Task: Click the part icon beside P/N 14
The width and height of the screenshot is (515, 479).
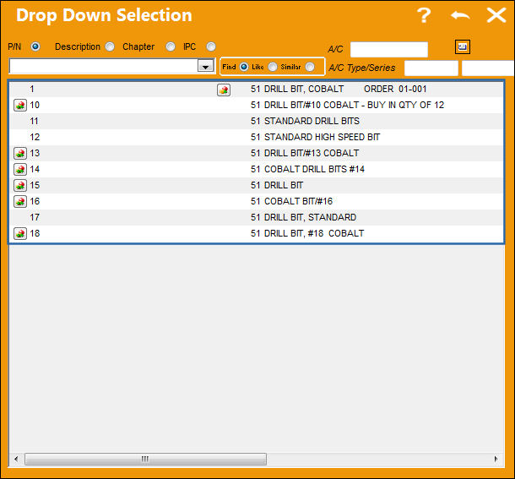Action: [x=20, y=169]
